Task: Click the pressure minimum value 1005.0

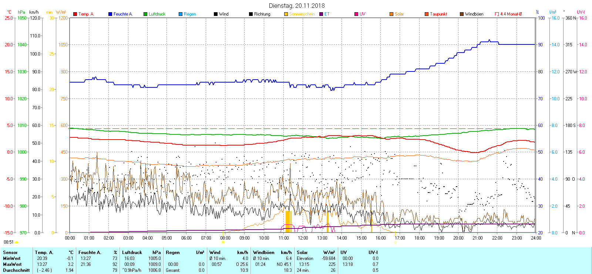Action: (x=155, y=258)
